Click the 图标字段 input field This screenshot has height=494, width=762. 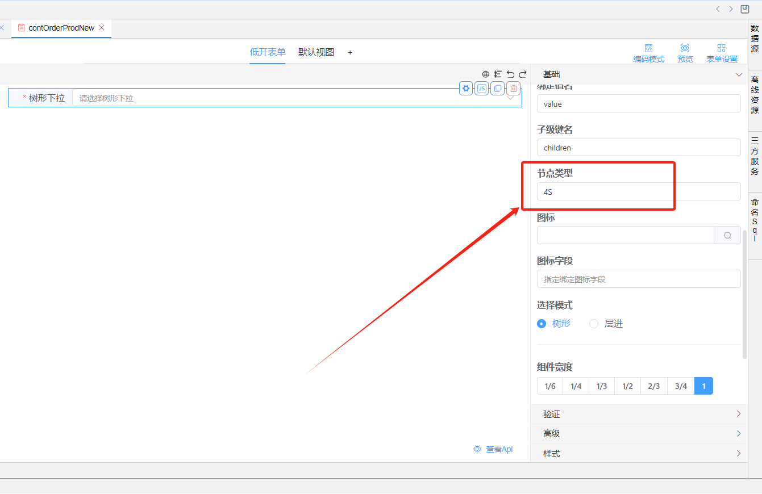[x=639, y=279]
